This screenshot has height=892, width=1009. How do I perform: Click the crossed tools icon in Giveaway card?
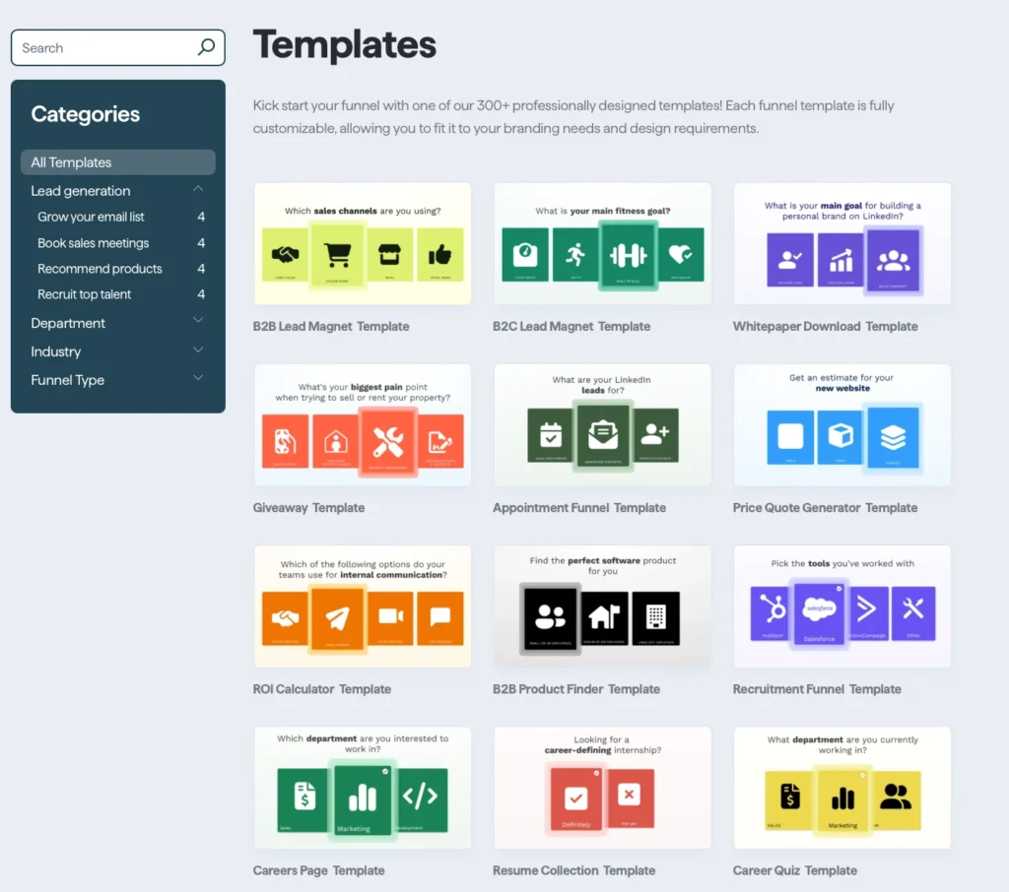tap(388, 442)
